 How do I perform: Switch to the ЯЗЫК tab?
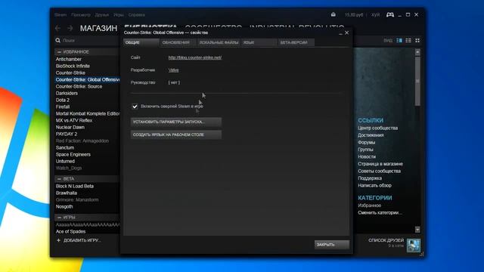pos(259,42)
